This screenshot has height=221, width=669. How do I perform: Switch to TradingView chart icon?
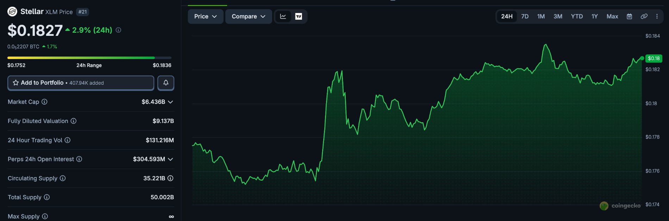click(299, 17)
